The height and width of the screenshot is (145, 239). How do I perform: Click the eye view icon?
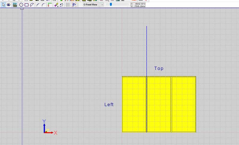point(8,5)
